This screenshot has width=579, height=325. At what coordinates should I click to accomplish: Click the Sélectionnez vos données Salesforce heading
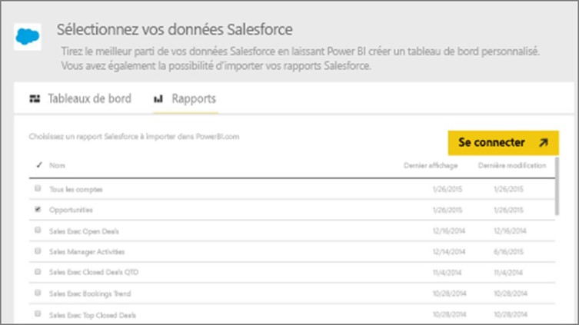click(x=175, y=29)
